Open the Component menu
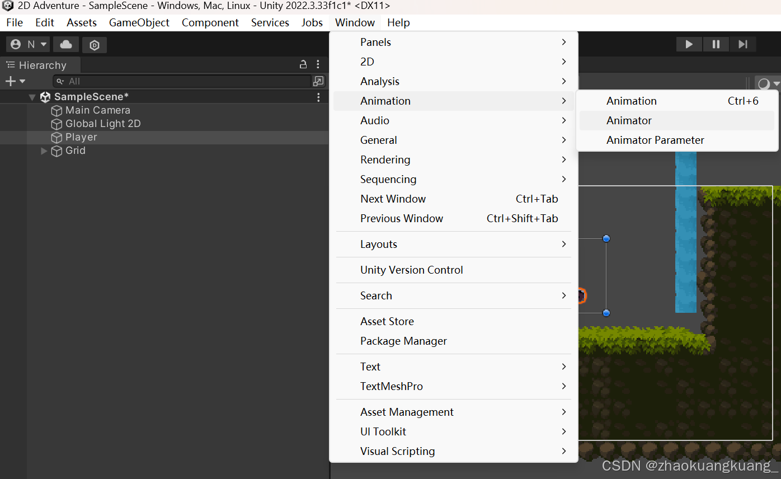This screenshot has width=781, height=479. (x=210, y=22)
